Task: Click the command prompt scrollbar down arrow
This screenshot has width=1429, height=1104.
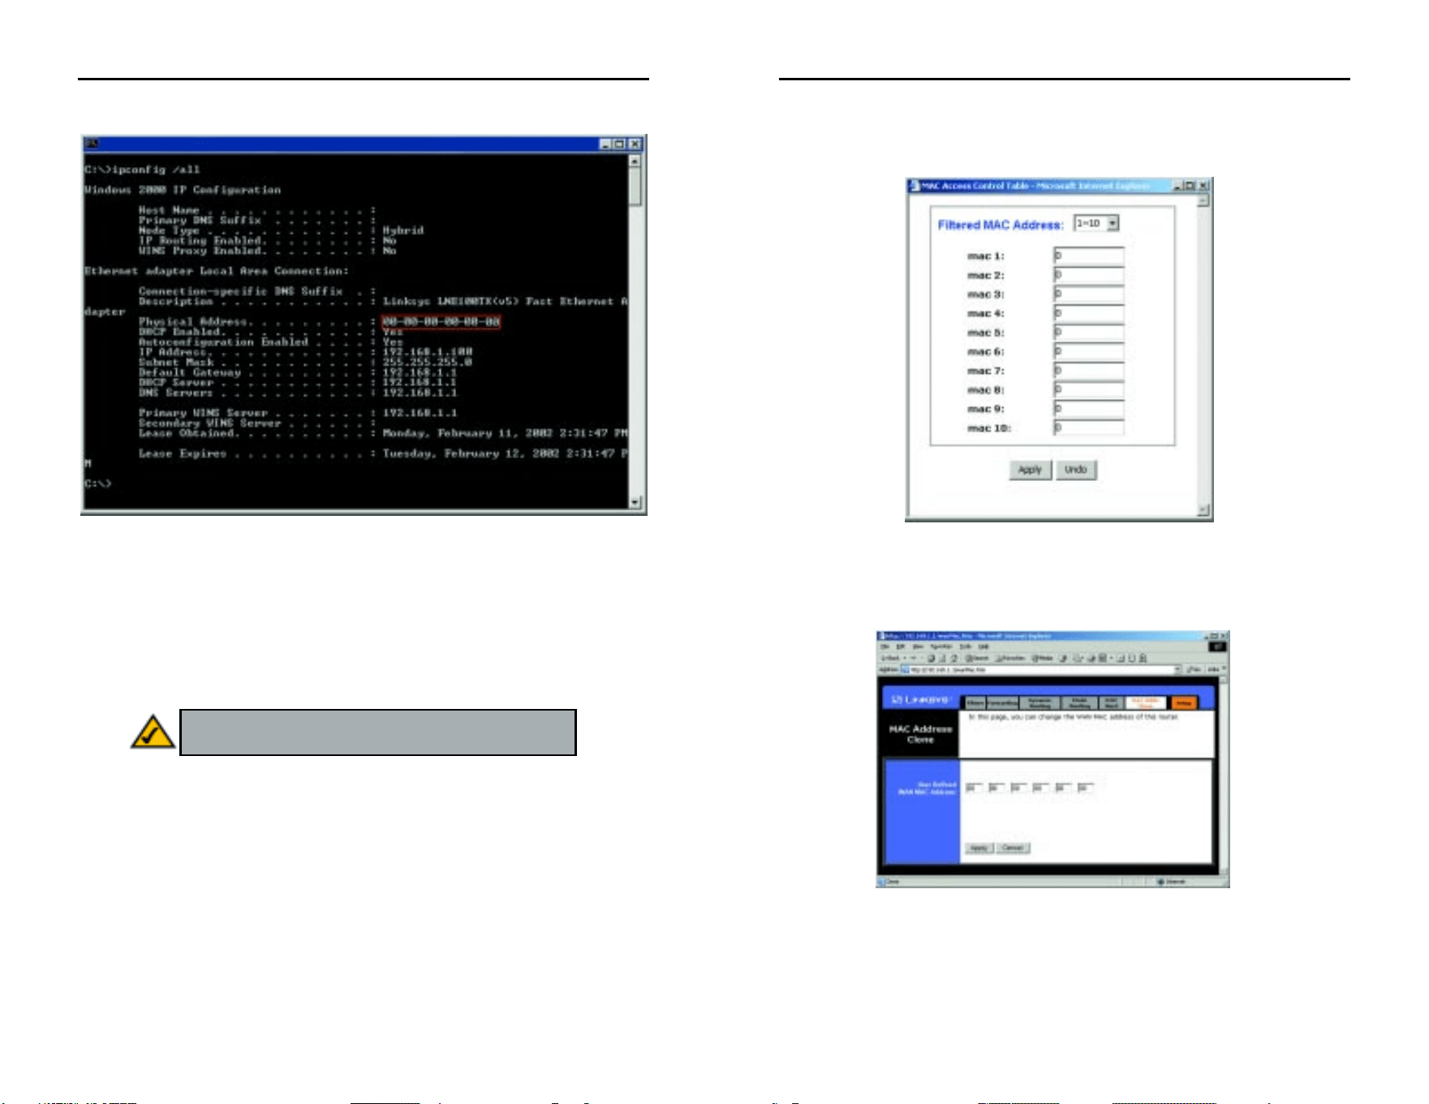Action: tap(635, 502)
